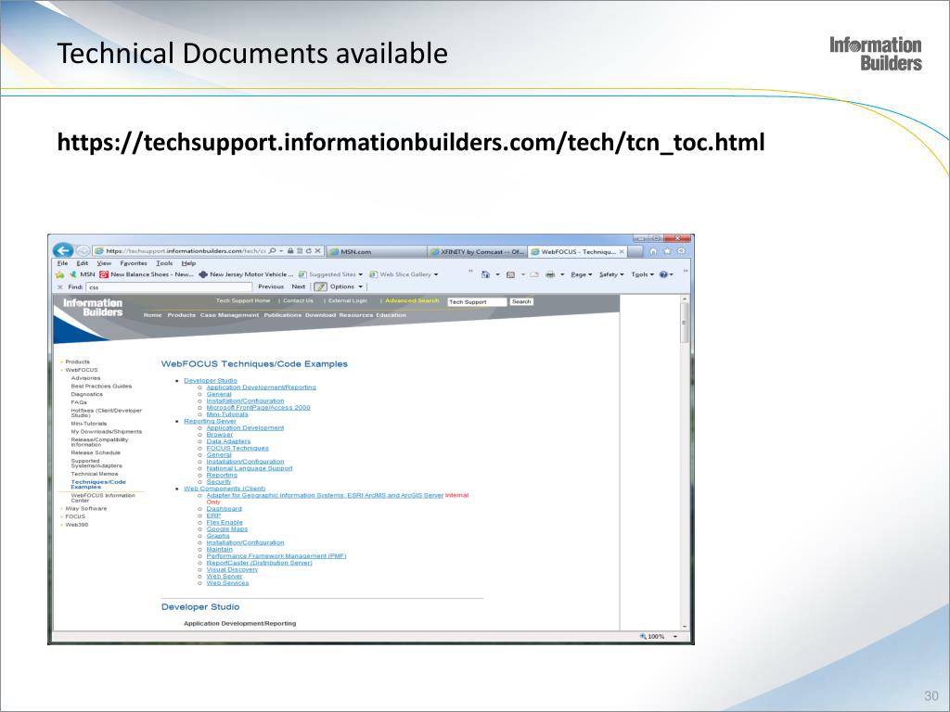Click the browser Forward arrow button
Image resolution: width=950 pixels, height=712 pixels.
(x=83, y=250)
